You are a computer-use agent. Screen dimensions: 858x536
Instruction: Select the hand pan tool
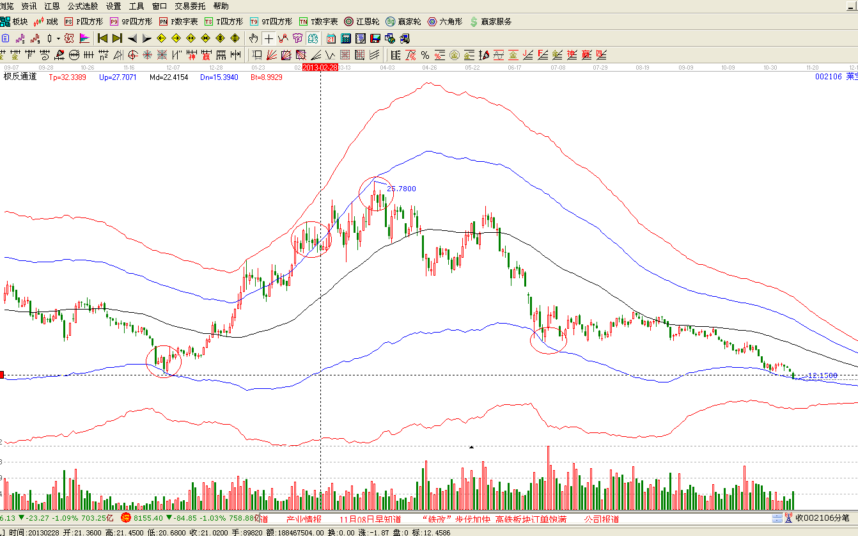point(254,38)
